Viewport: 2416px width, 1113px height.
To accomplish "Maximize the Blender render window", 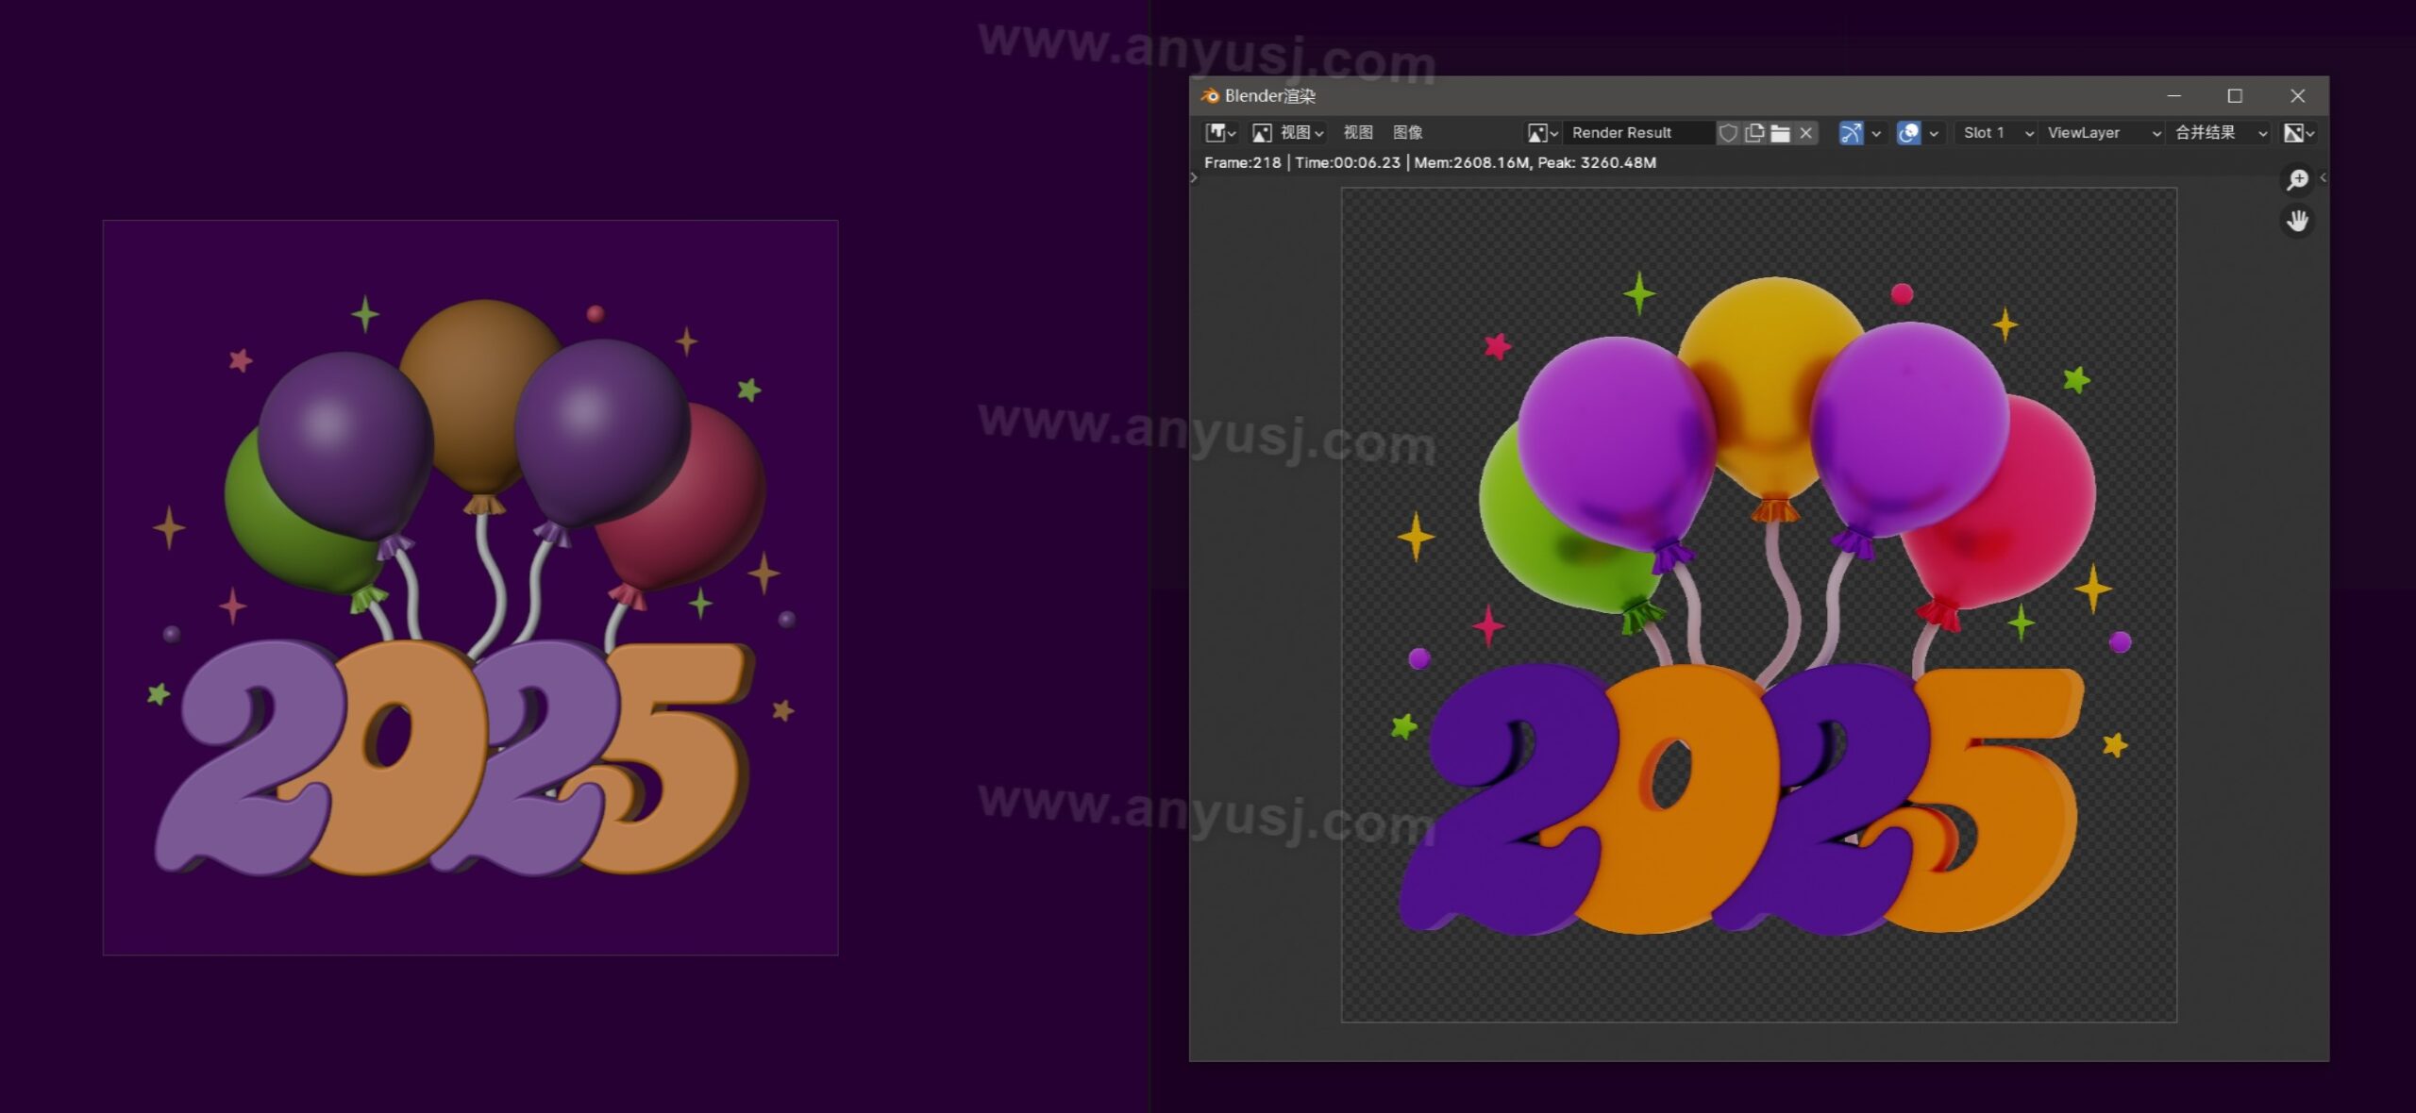I will coord(2235,96).
